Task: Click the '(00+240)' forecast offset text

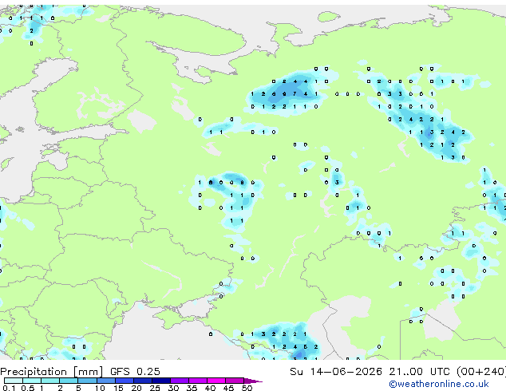Action: pos(481,372)
